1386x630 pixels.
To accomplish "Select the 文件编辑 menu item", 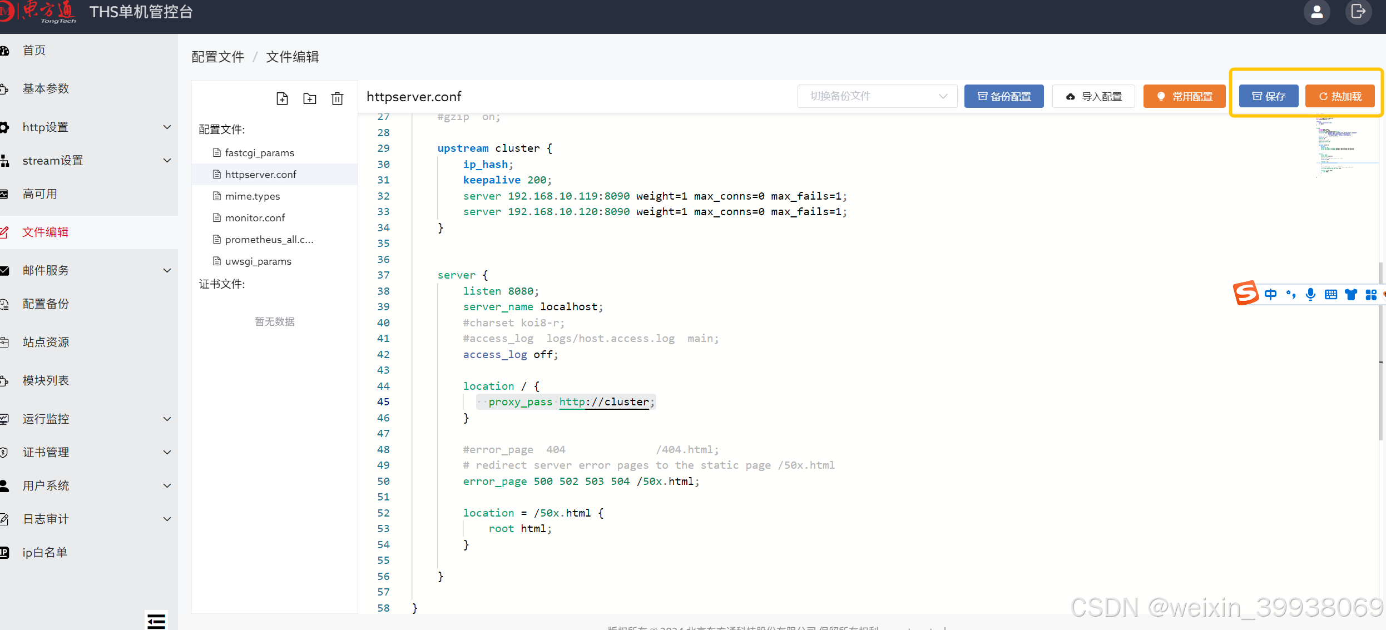I will tap(89, 232).
